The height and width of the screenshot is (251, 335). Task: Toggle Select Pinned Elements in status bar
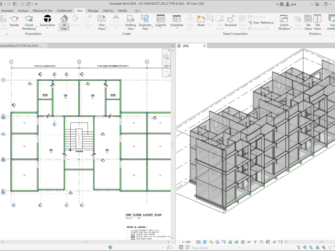(311, 248)
